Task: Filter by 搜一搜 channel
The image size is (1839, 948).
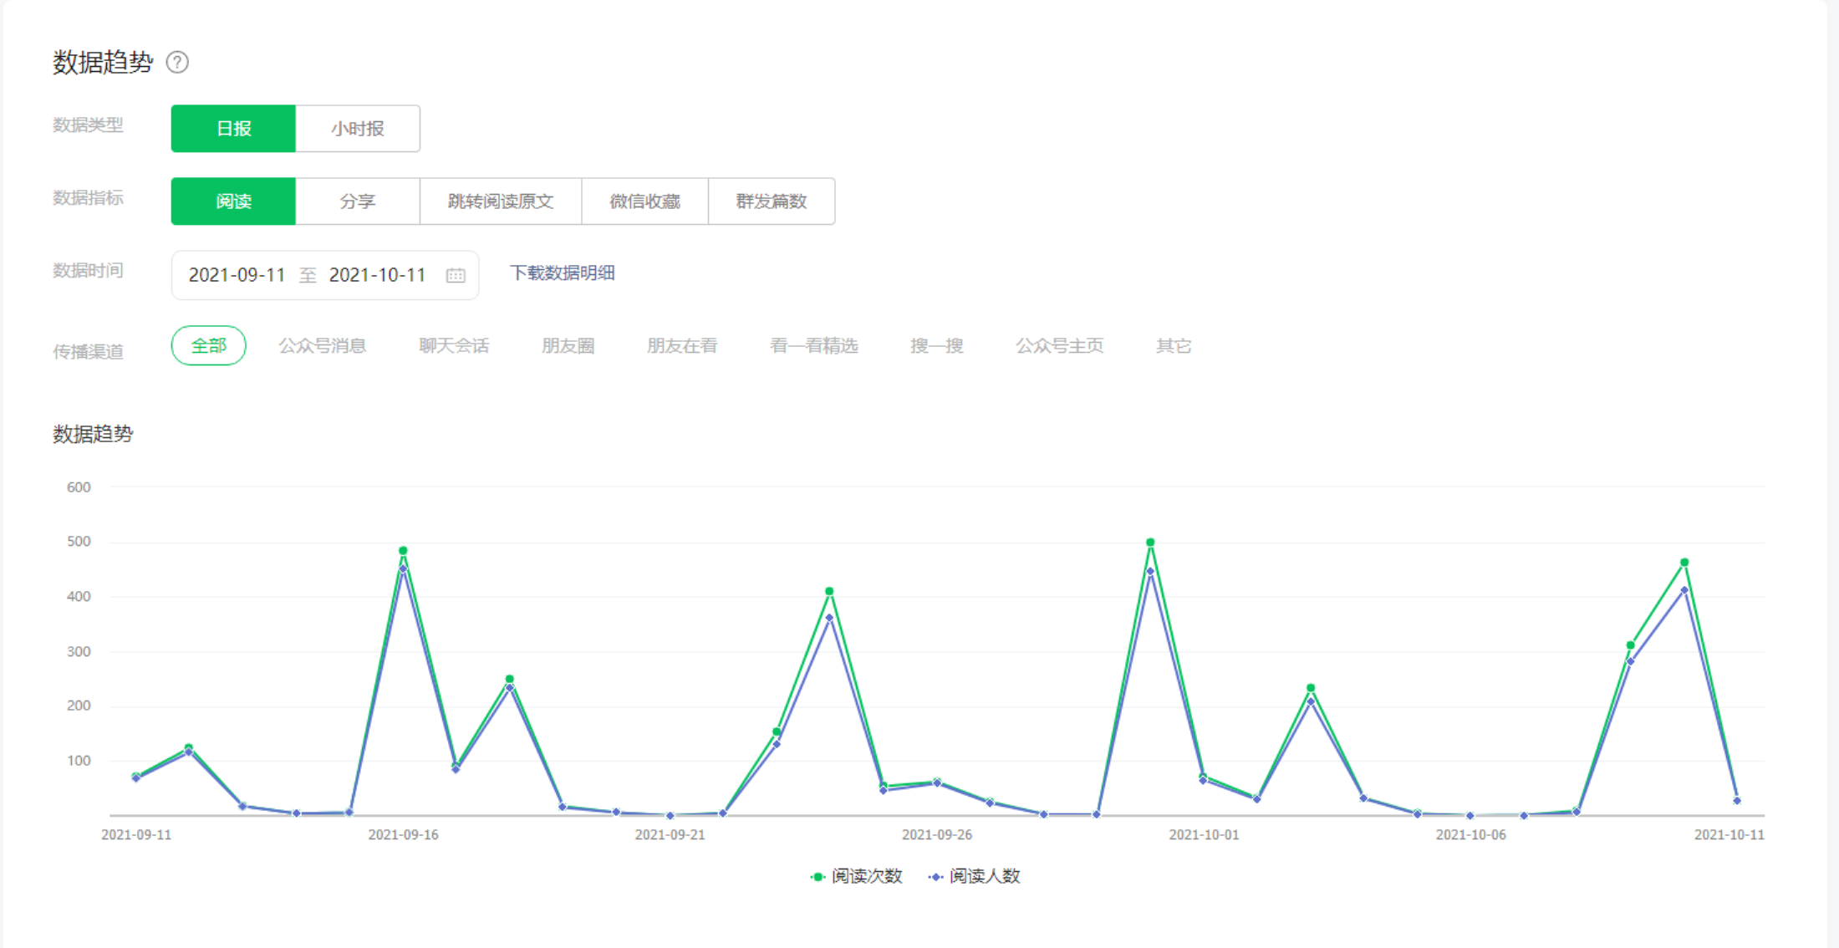Action: point(937,346)
